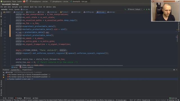Open the TODO tool window button
This screenshot has height=101, width=180.
point(11,98)
